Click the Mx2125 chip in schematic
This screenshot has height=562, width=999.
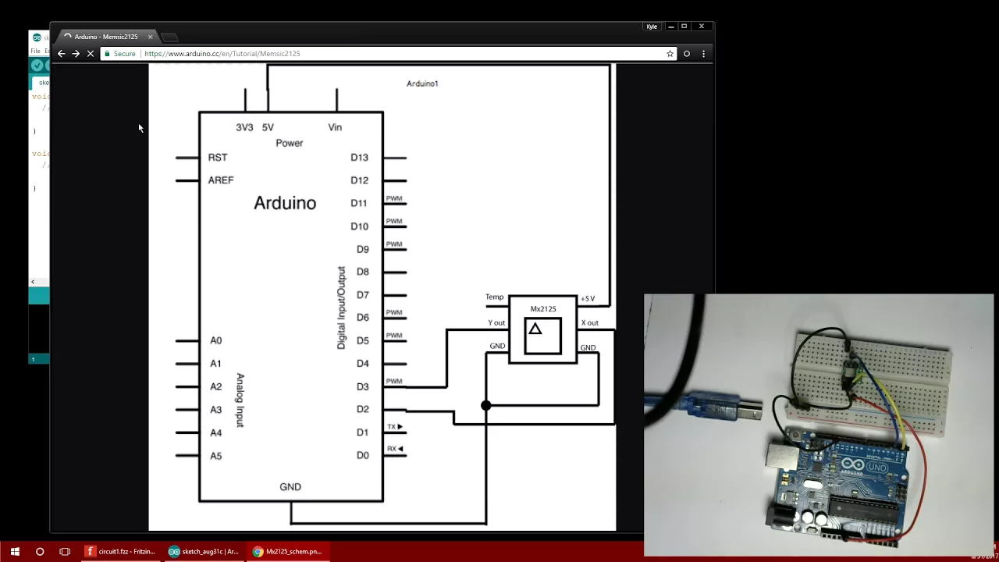tap(543, 329)
